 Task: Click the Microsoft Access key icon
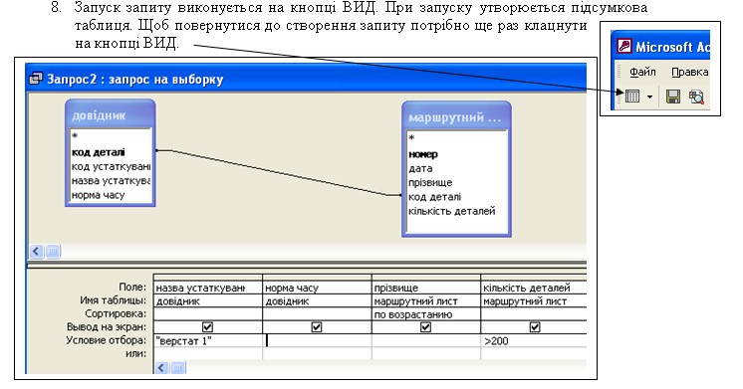tap(624, 47)
